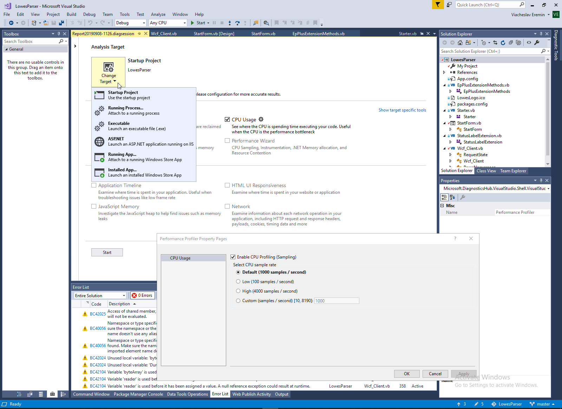Select LowesLogo.ico in Solution Explorer
The height and width of the screenshot is (409, 562).
[471, 98]
